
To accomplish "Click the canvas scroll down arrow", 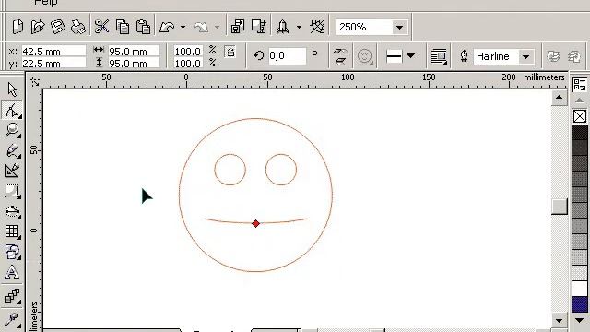I will coord(560,321).
